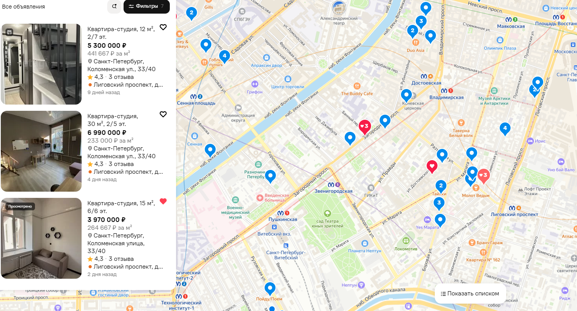Click the Введенская больница hospital icon

(260, 198)
